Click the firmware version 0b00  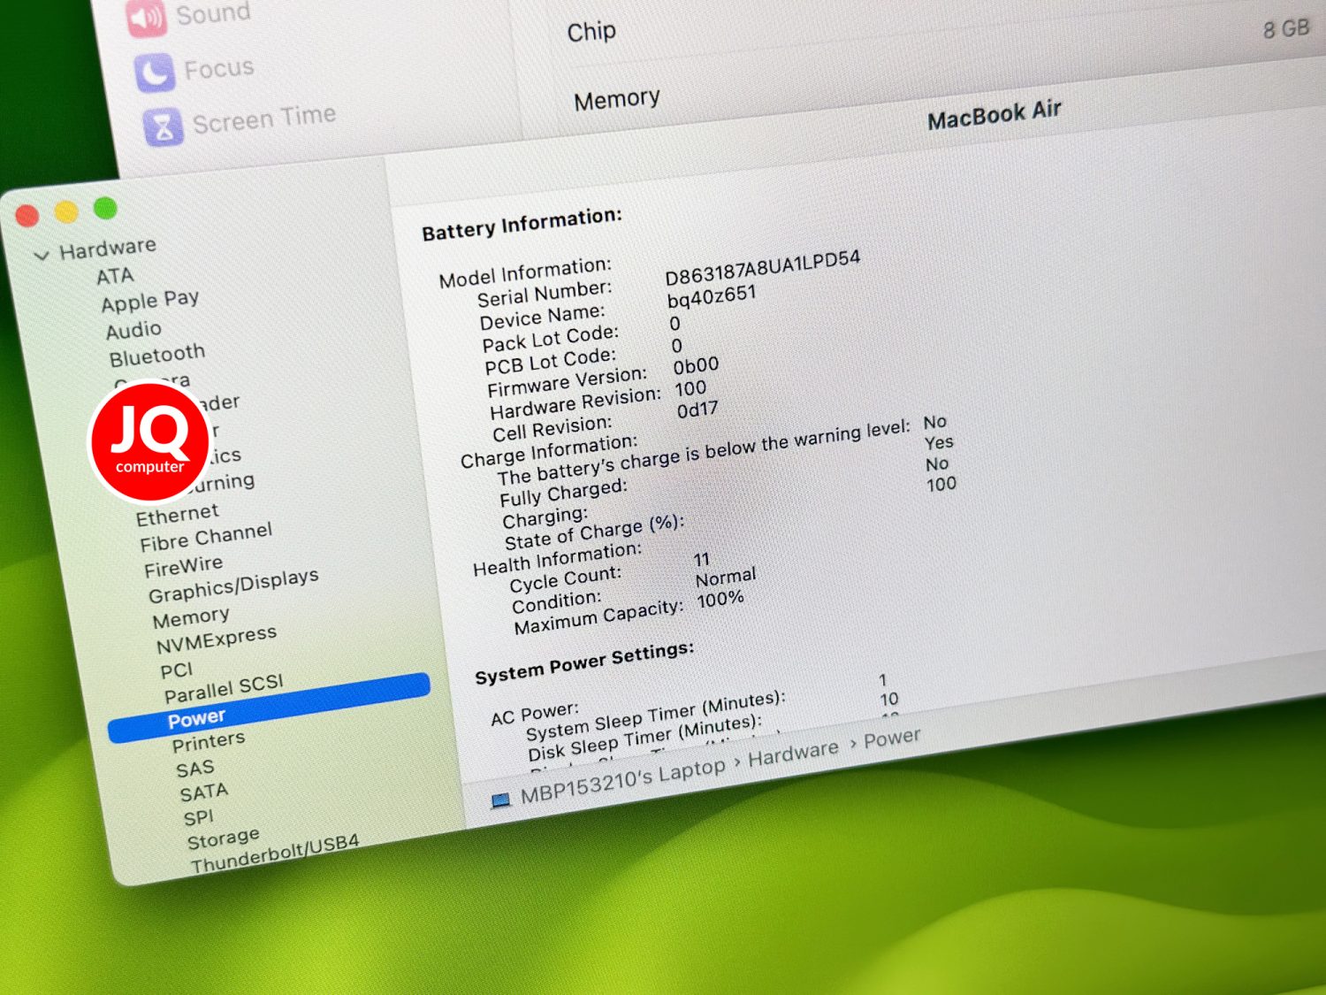point(696,365)
